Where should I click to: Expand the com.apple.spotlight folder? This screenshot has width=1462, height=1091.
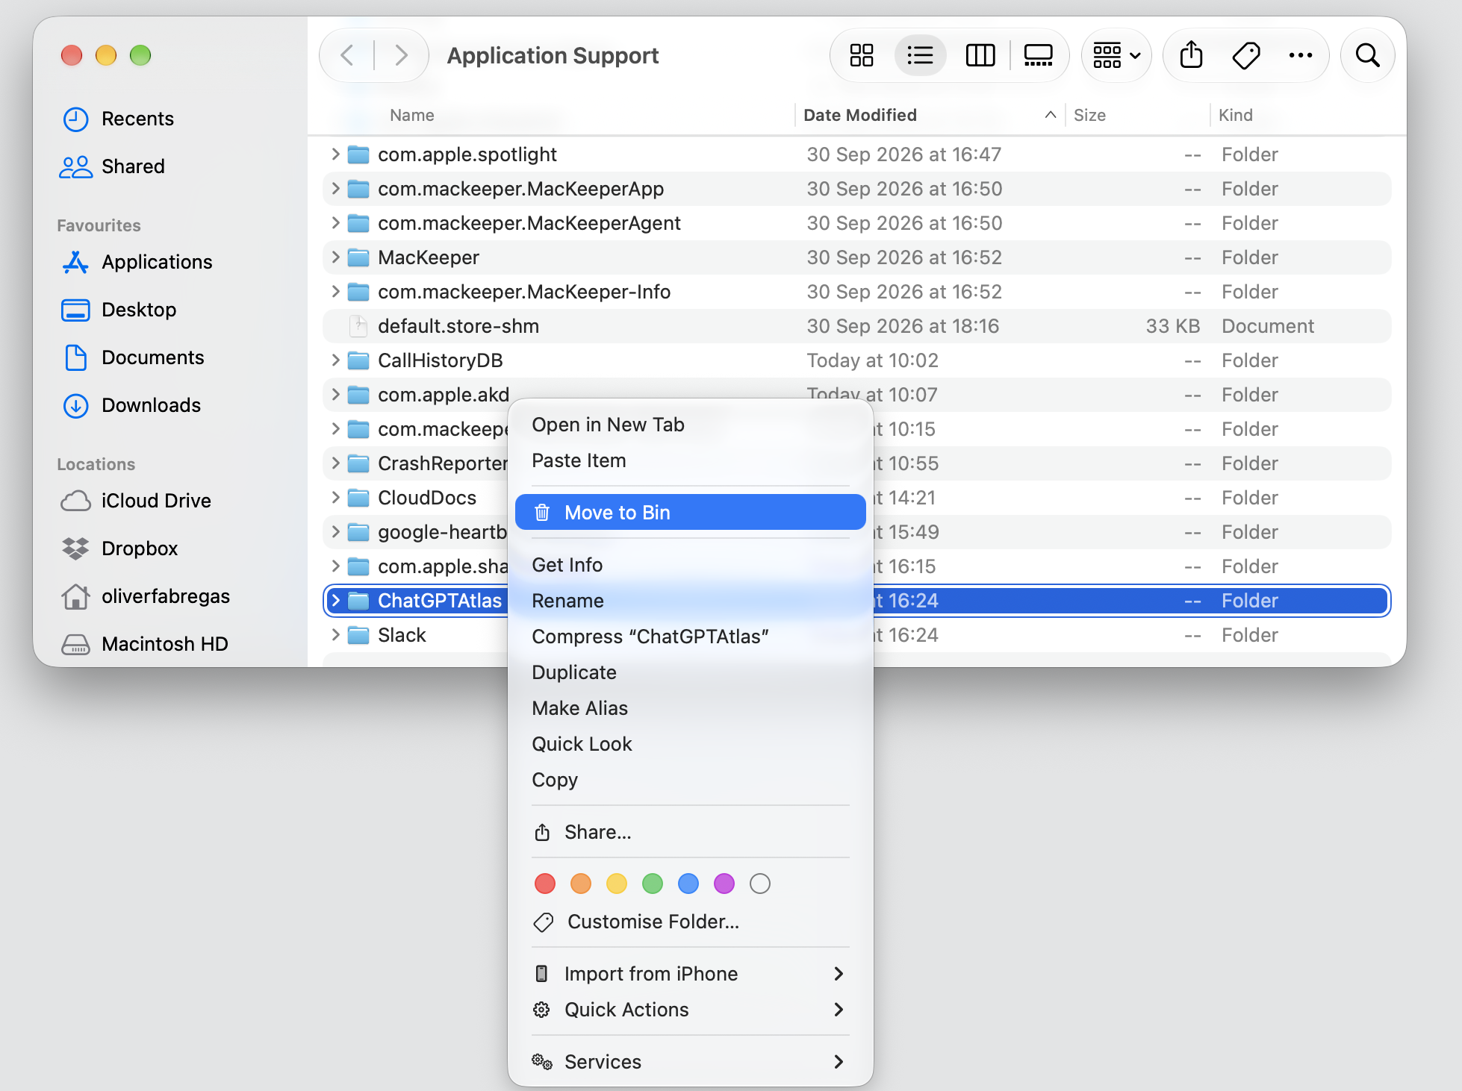pos(335,154)
